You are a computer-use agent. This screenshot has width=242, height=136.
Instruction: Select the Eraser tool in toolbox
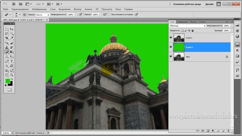pyautogui.click(x=7, y=52)
